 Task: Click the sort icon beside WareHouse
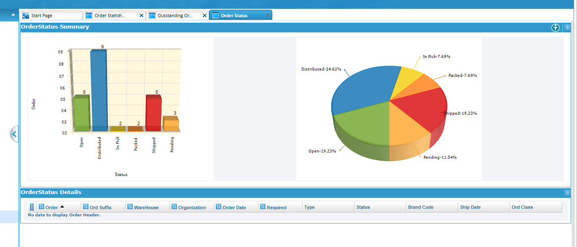pyautogui.click(x=130, y=207)
